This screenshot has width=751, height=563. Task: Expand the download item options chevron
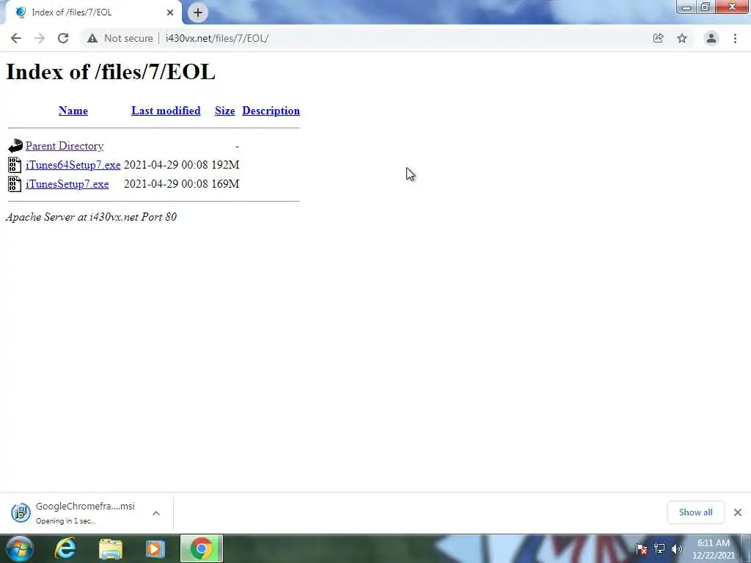click(156, 512)
